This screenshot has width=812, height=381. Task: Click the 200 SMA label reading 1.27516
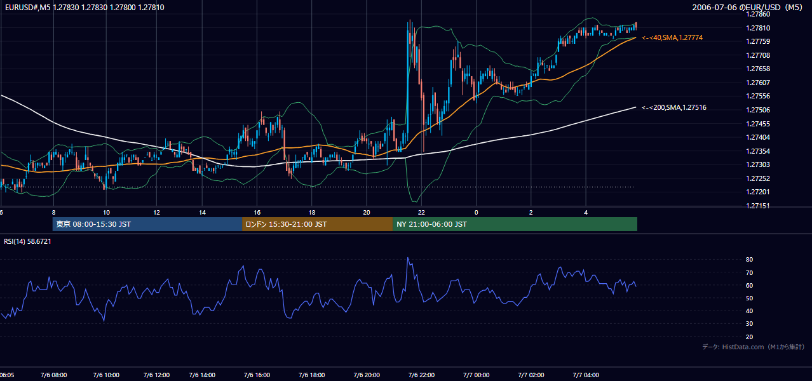[x=673, y=108]
